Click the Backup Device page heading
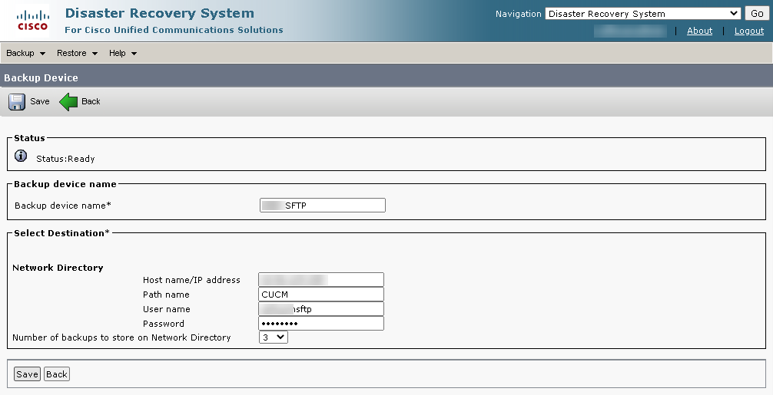773x395 pixels. coord(41,77)
